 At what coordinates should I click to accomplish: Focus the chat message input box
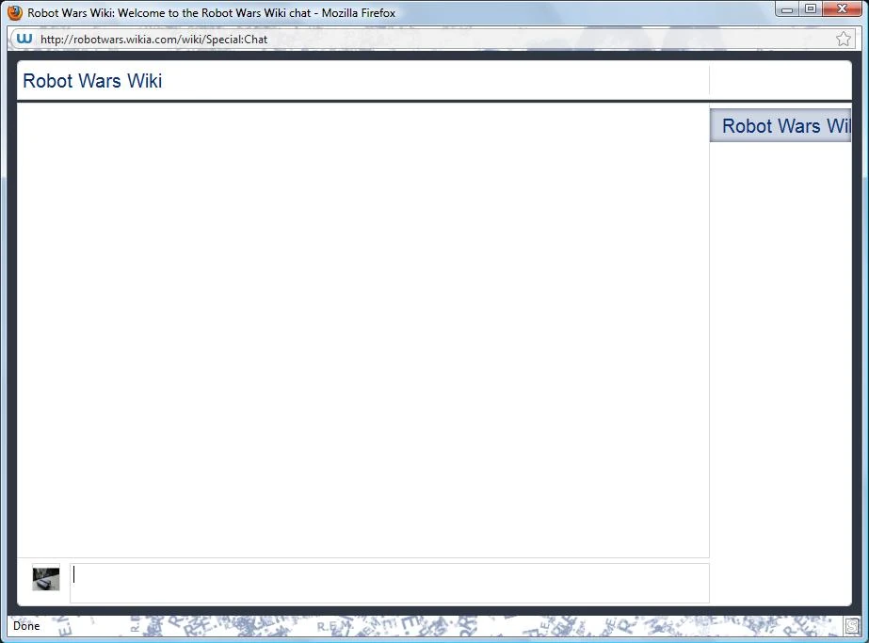click(x=389, y=583)
